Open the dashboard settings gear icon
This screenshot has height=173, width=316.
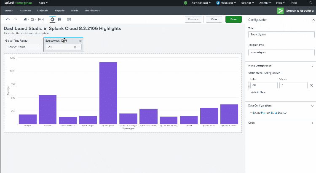point(52,19)
